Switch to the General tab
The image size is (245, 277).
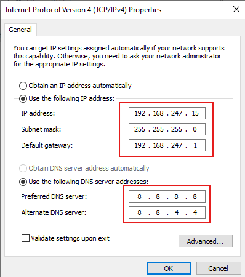(x=20, y=30)
